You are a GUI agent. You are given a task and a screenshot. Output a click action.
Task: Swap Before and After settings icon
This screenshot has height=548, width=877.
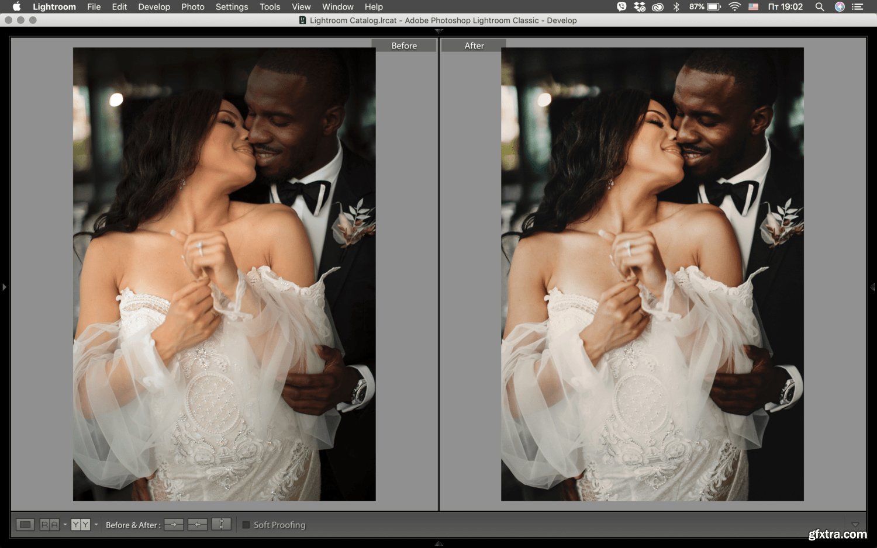point(221,525)
